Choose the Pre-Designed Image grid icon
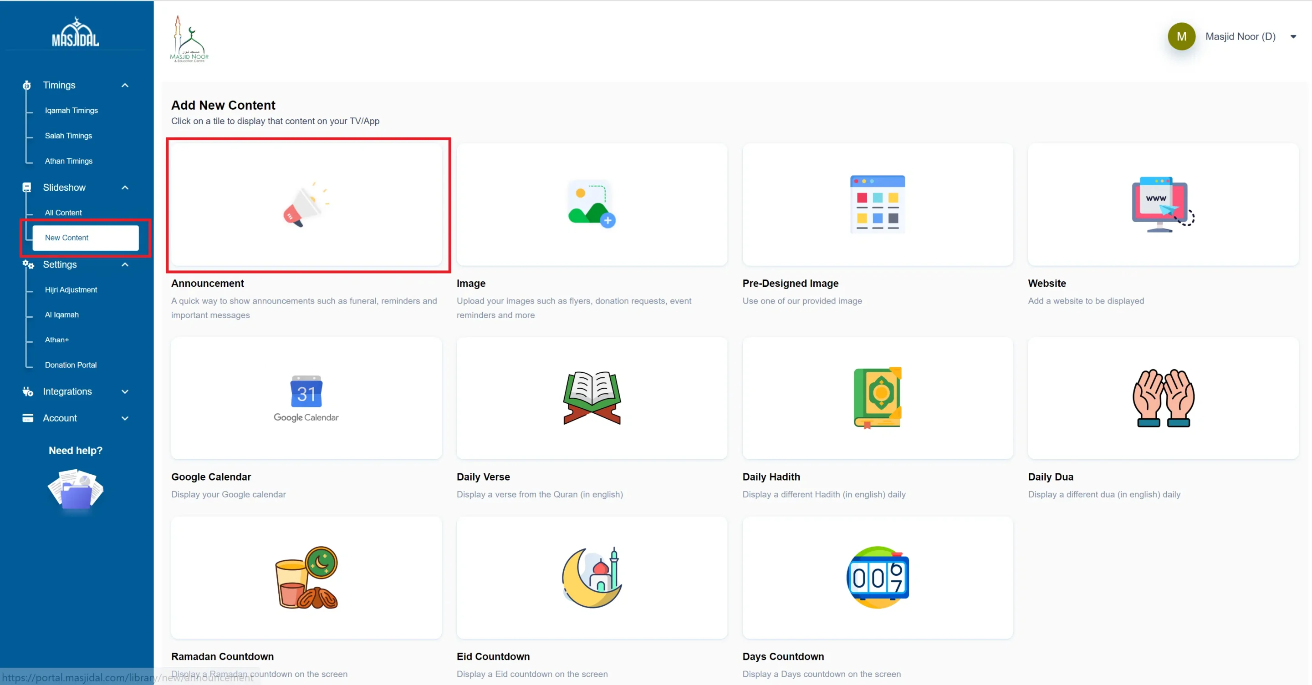 pyautogui.click(x=878, y=204)
